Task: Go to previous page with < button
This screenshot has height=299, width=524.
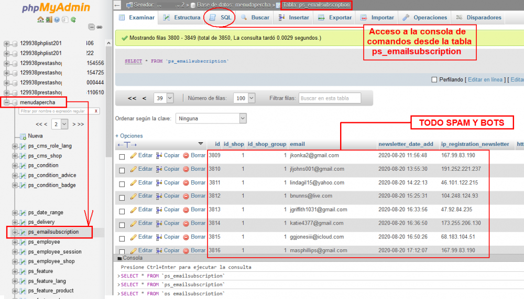Action: tap(145, 98)
